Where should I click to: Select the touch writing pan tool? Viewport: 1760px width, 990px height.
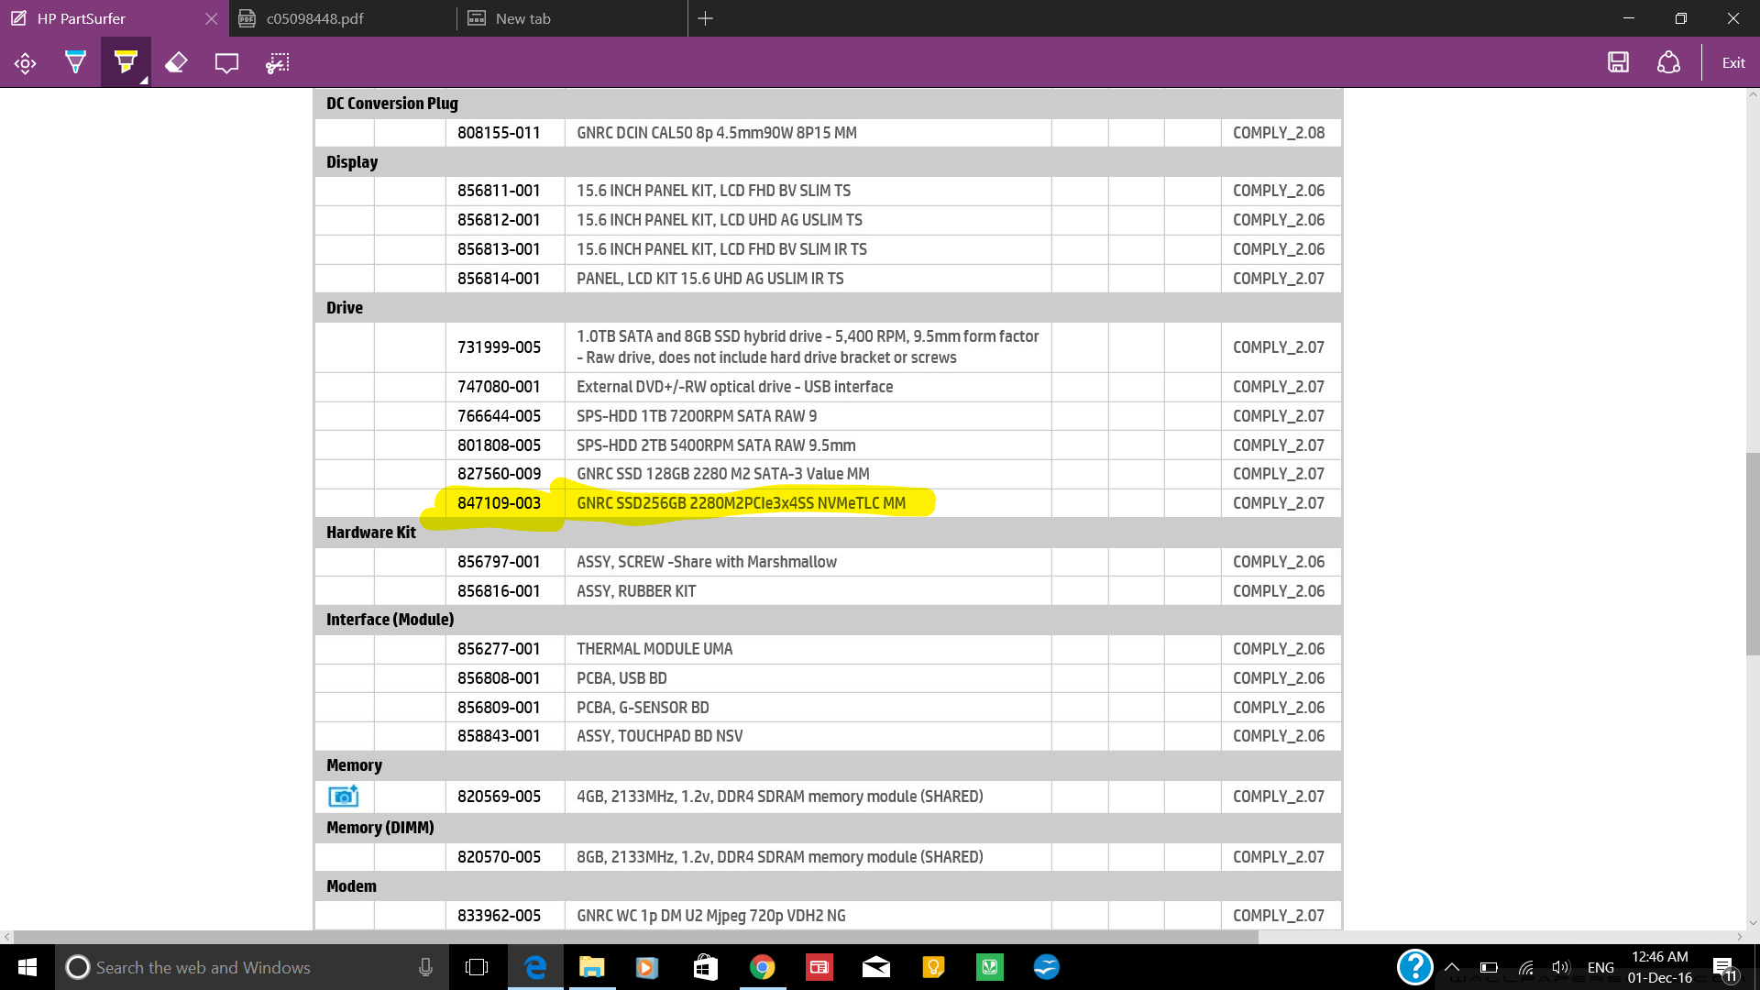[26, 63]
